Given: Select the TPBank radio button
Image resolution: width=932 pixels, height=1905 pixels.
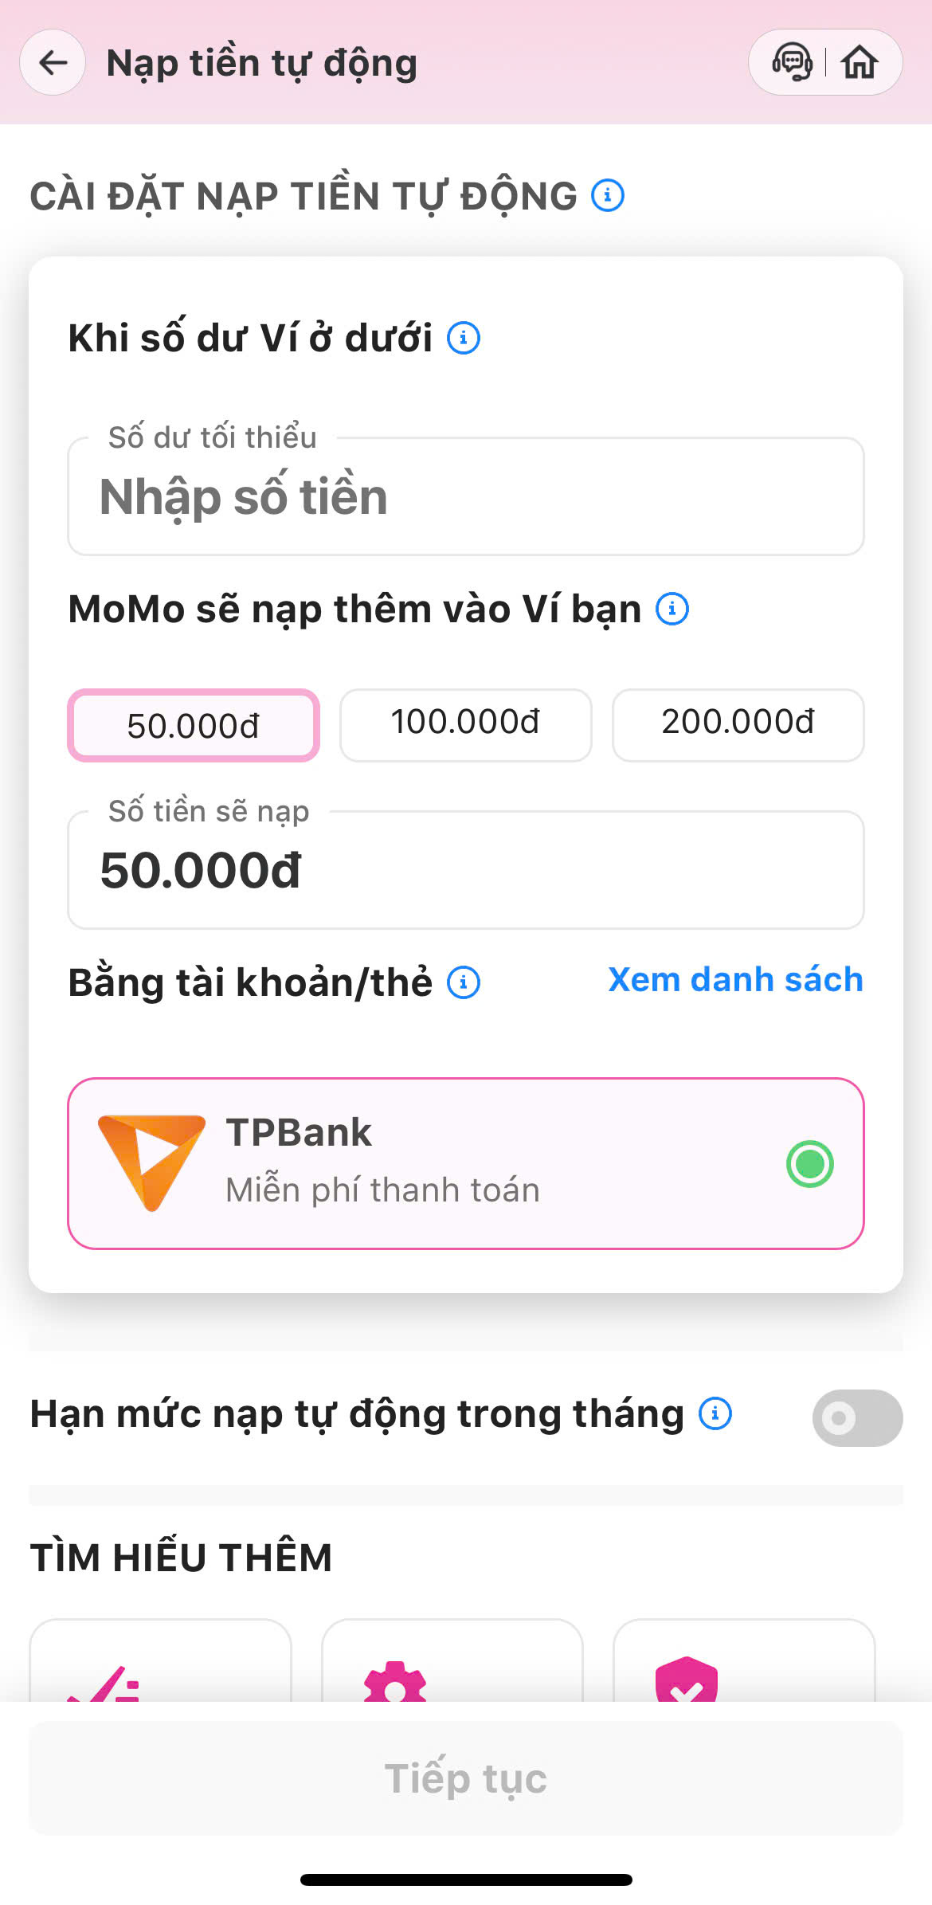Looking at the screenshot, I should [x=809, y=1164].
